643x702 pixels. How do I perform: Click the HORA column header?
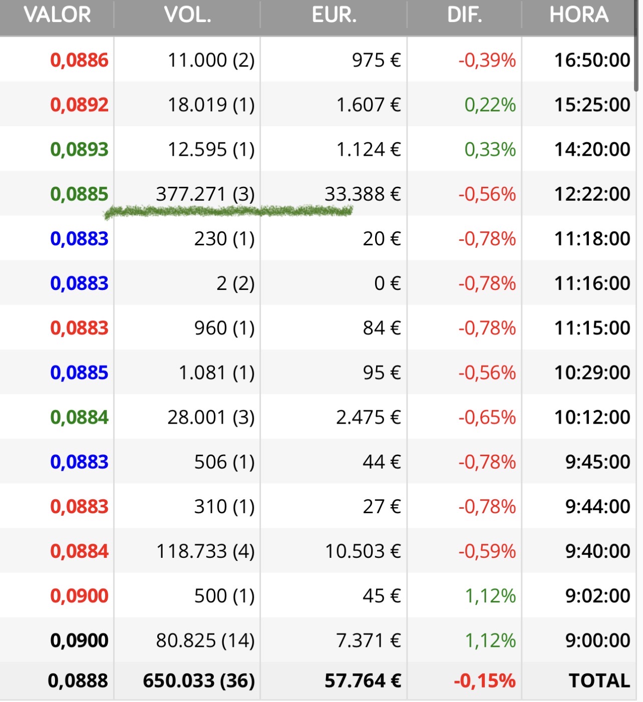click(579, 15)
